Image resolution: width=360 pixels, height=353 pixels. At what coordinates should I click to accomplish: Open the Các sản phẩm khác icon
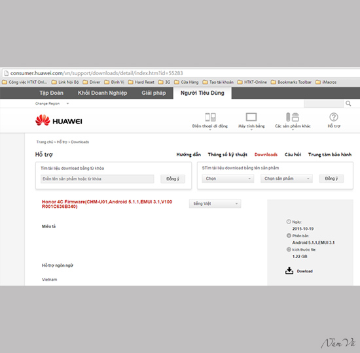coord(293,117)
